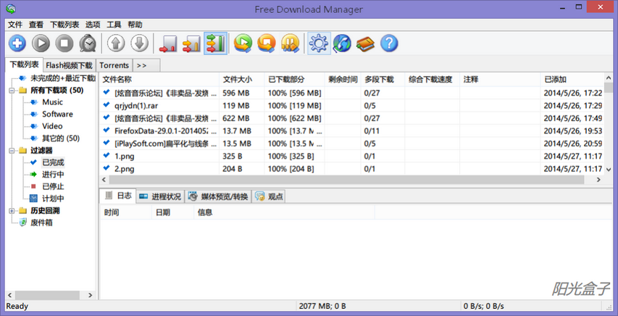Viewport: 618px width, 316px height.
Task: Click the blue question mark help icon
Action: 389,43
